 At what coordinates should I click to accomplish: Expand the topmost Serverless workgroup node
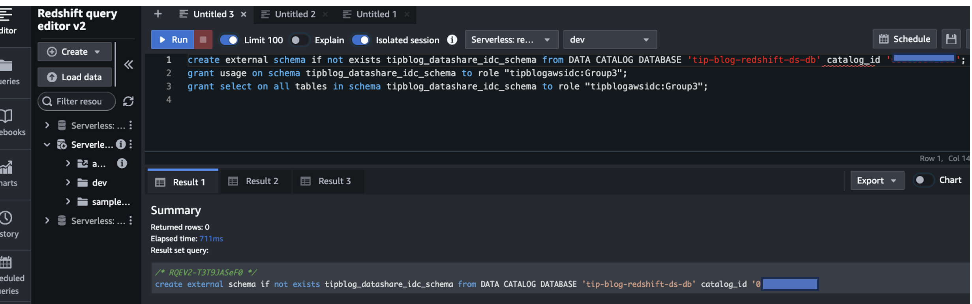point(47,125)
